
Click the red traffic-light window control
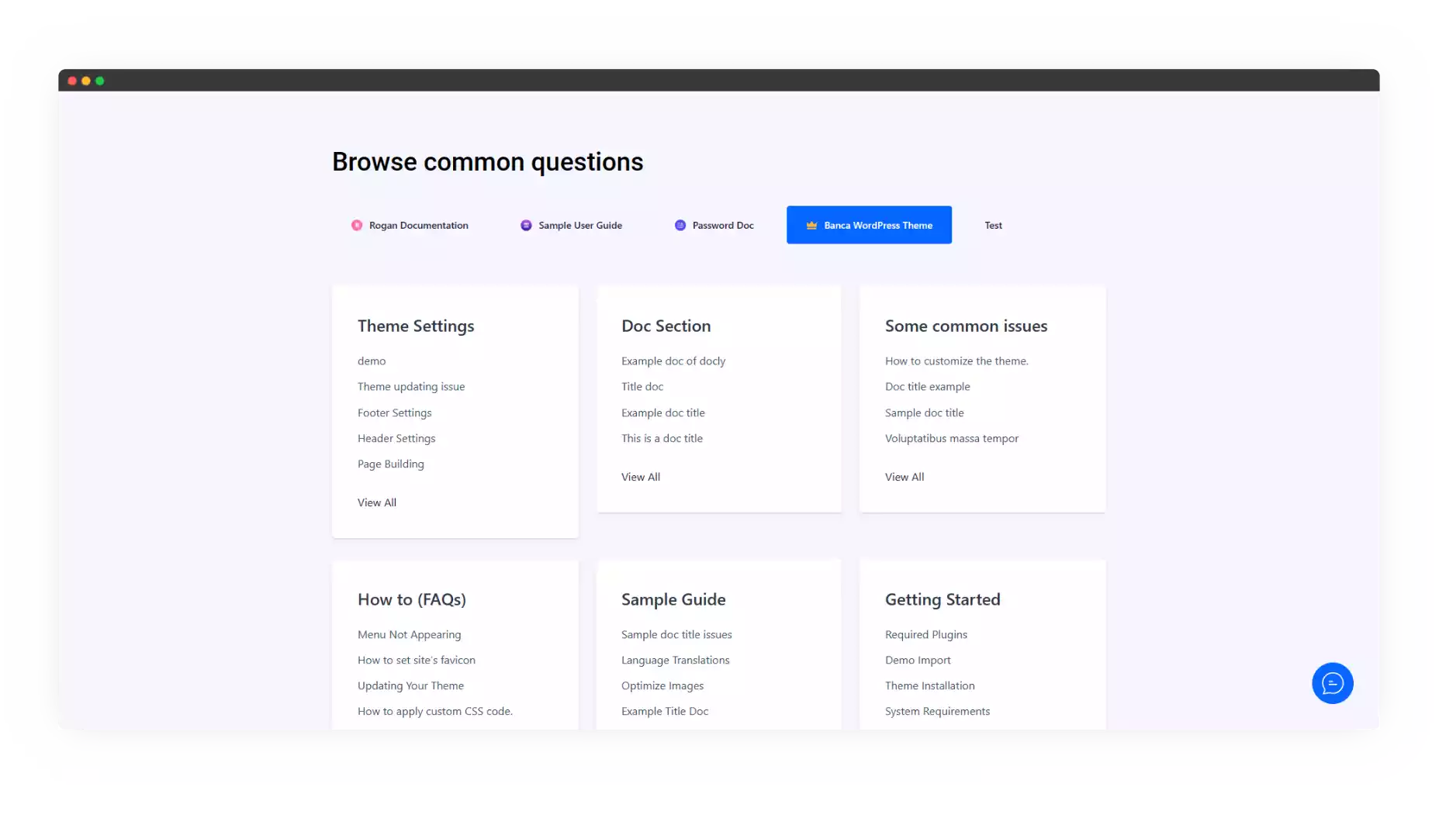pos(71,80)
